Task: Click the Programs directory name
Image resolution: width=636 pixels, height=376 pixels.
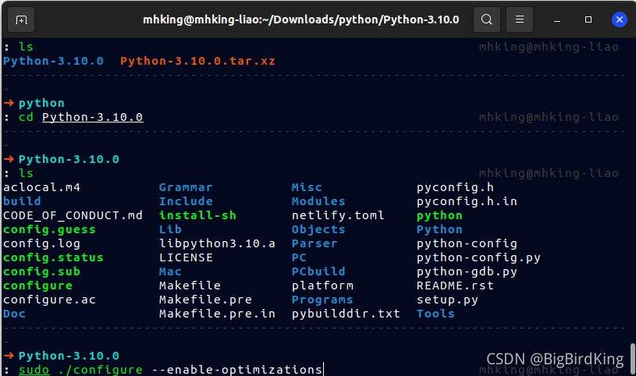Action: pos(322,300)
